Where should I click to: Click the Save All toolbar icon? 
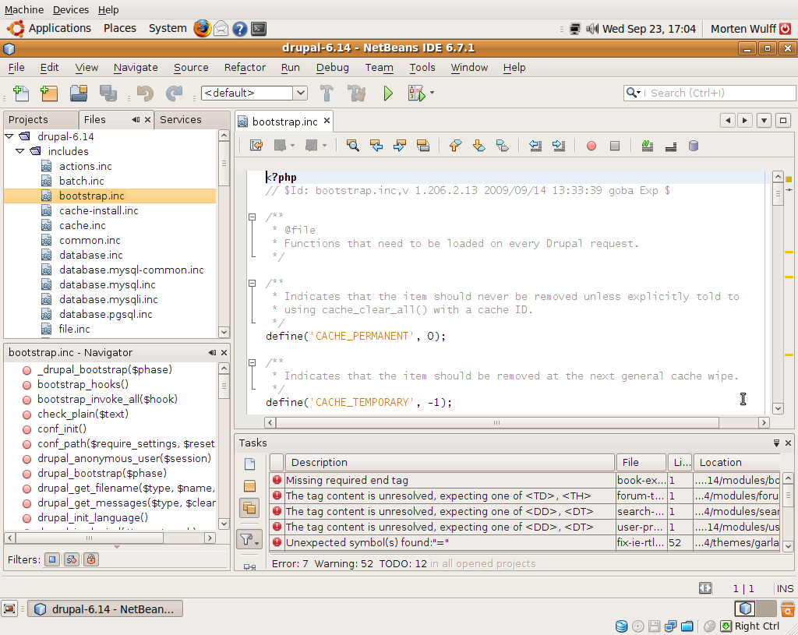[108, 93]
